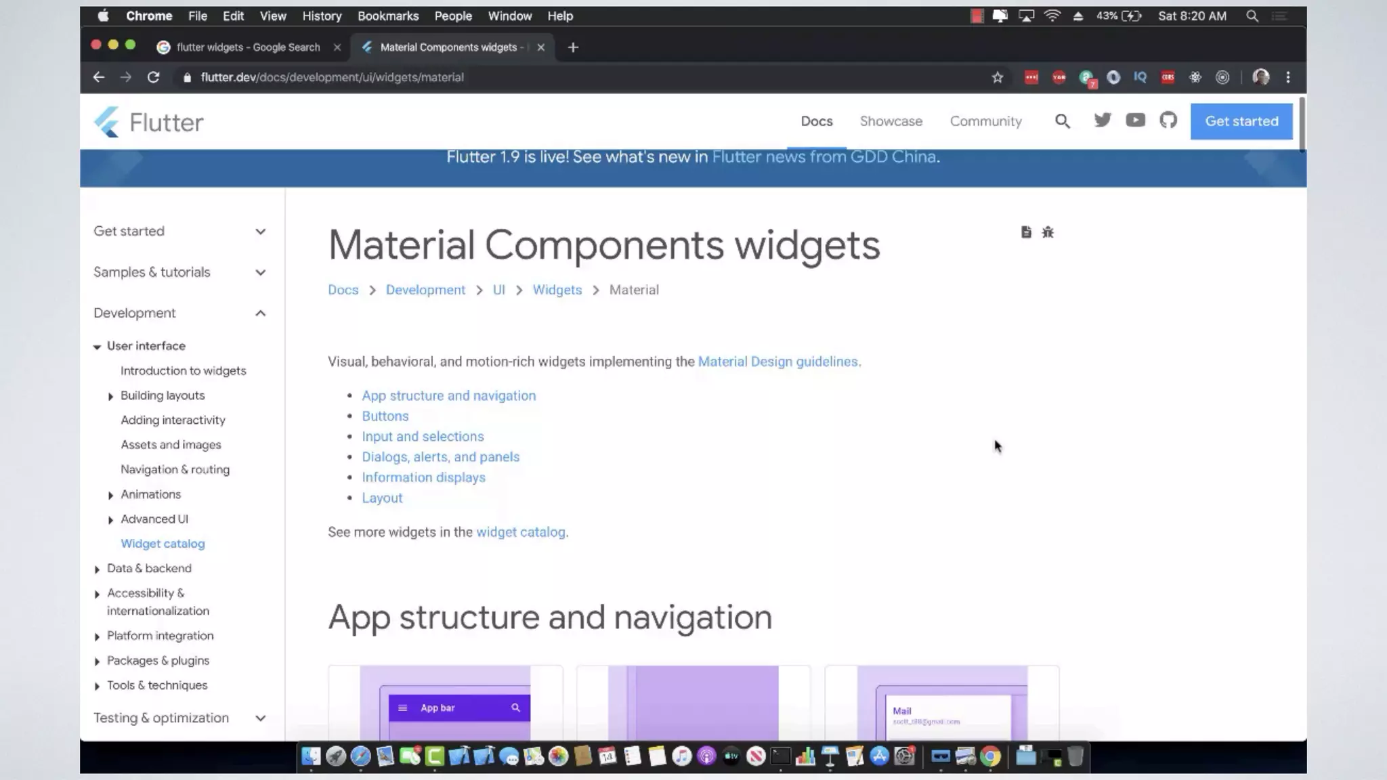The image size is (1387, 780).
Task: Expand Data & backend tree item
Action: (x=97, y=569)
